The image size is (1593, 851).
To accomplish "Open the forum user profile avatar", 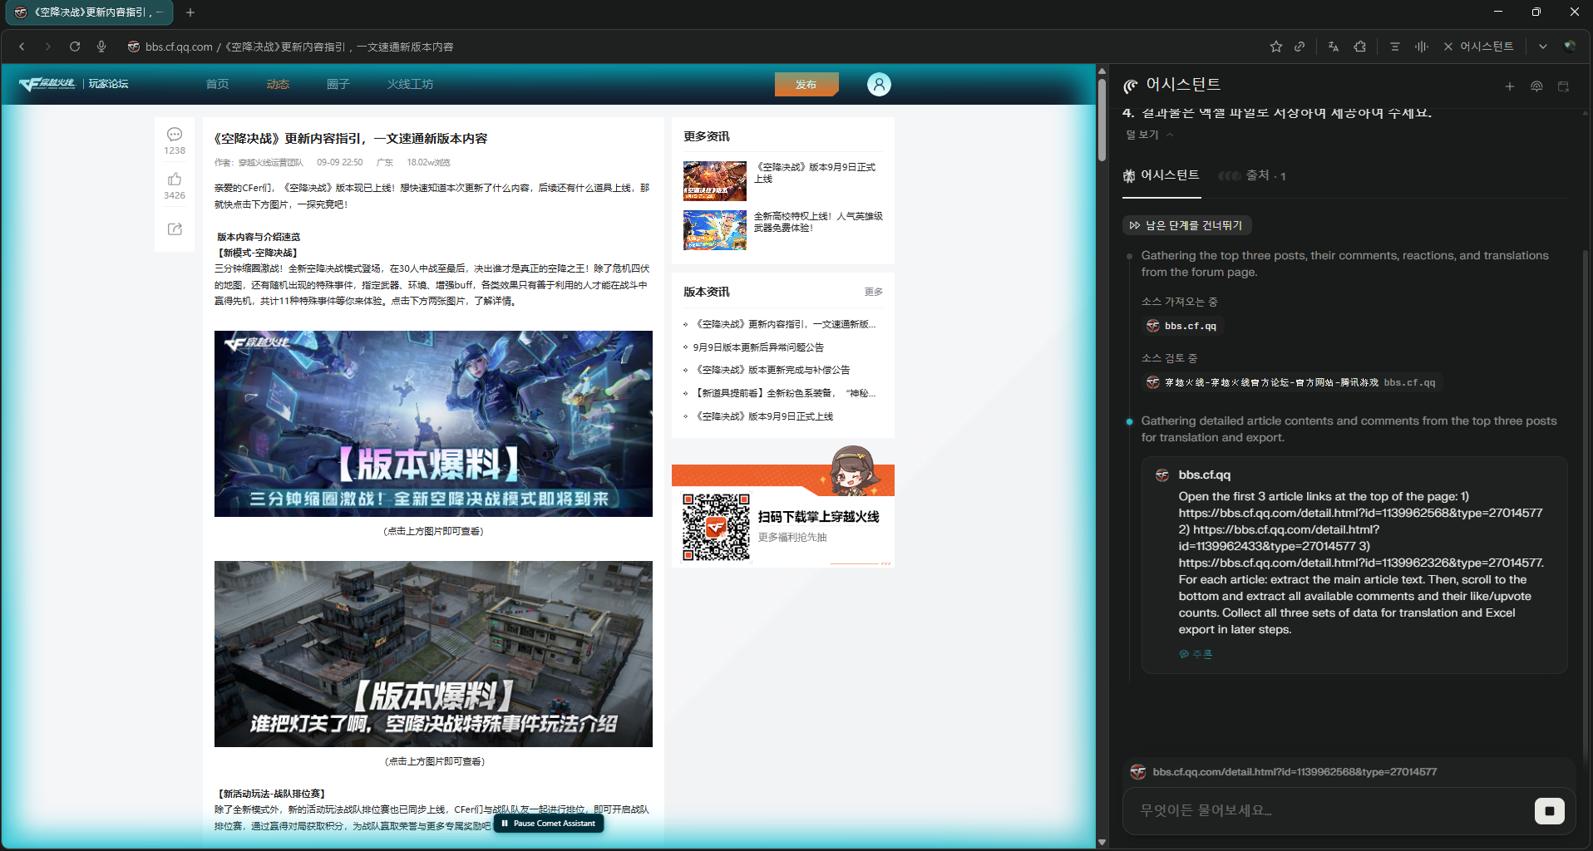I will [x=879, y=84].
